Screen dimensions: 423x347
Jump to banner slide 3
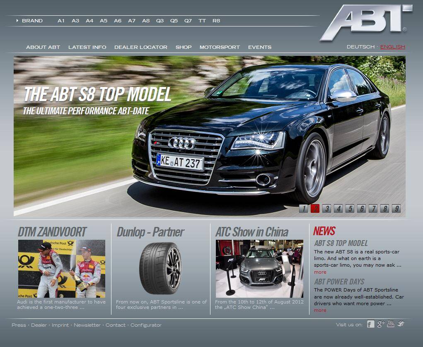pos(327,208)
